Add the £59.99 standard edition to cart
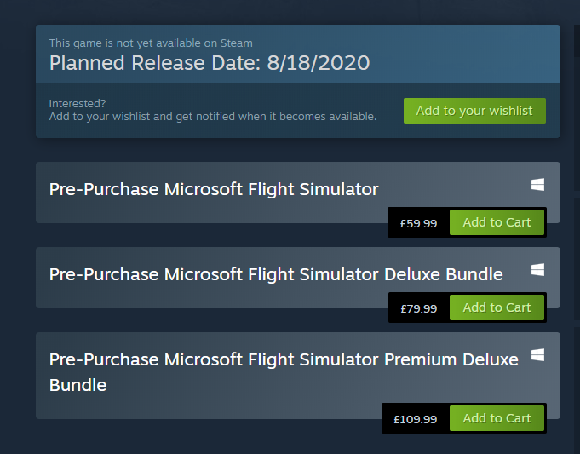This screenshot has width=580, height=454. tap(497, 222)
